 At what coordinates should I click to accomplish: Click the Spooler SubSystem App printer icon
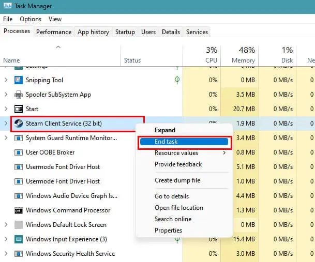click(19, 95)
